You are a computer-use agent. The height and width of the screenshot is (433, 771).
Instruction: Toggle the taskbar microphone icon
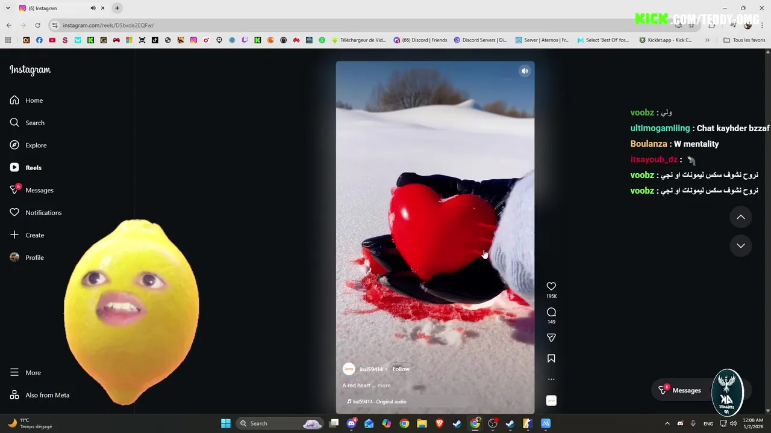[x=693, y=423]
